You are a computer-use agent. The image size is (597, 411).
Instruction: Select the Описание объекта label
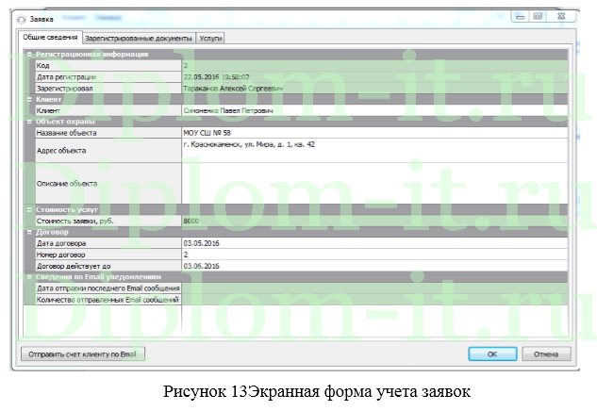[108, 184]
